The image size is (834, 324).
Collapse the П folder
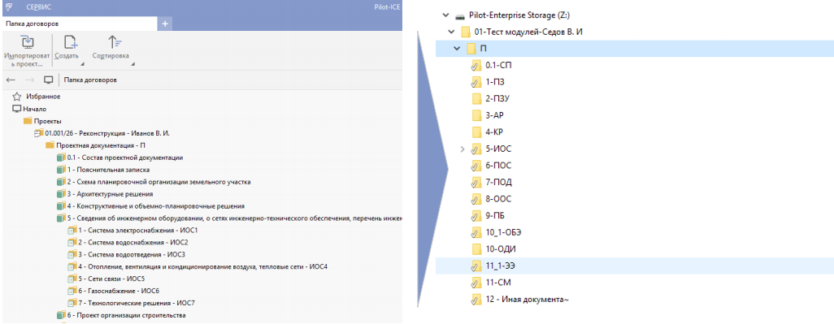[x=456, y=49]
